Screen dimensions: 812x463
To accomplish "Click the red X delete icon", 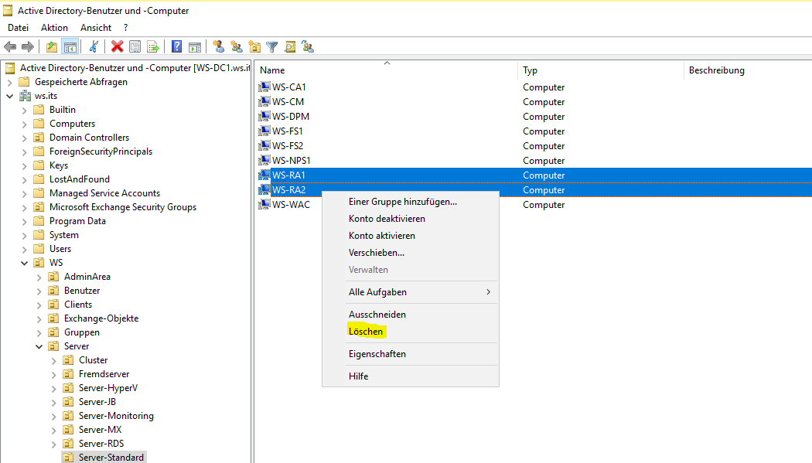I will (x=118, y=47).
